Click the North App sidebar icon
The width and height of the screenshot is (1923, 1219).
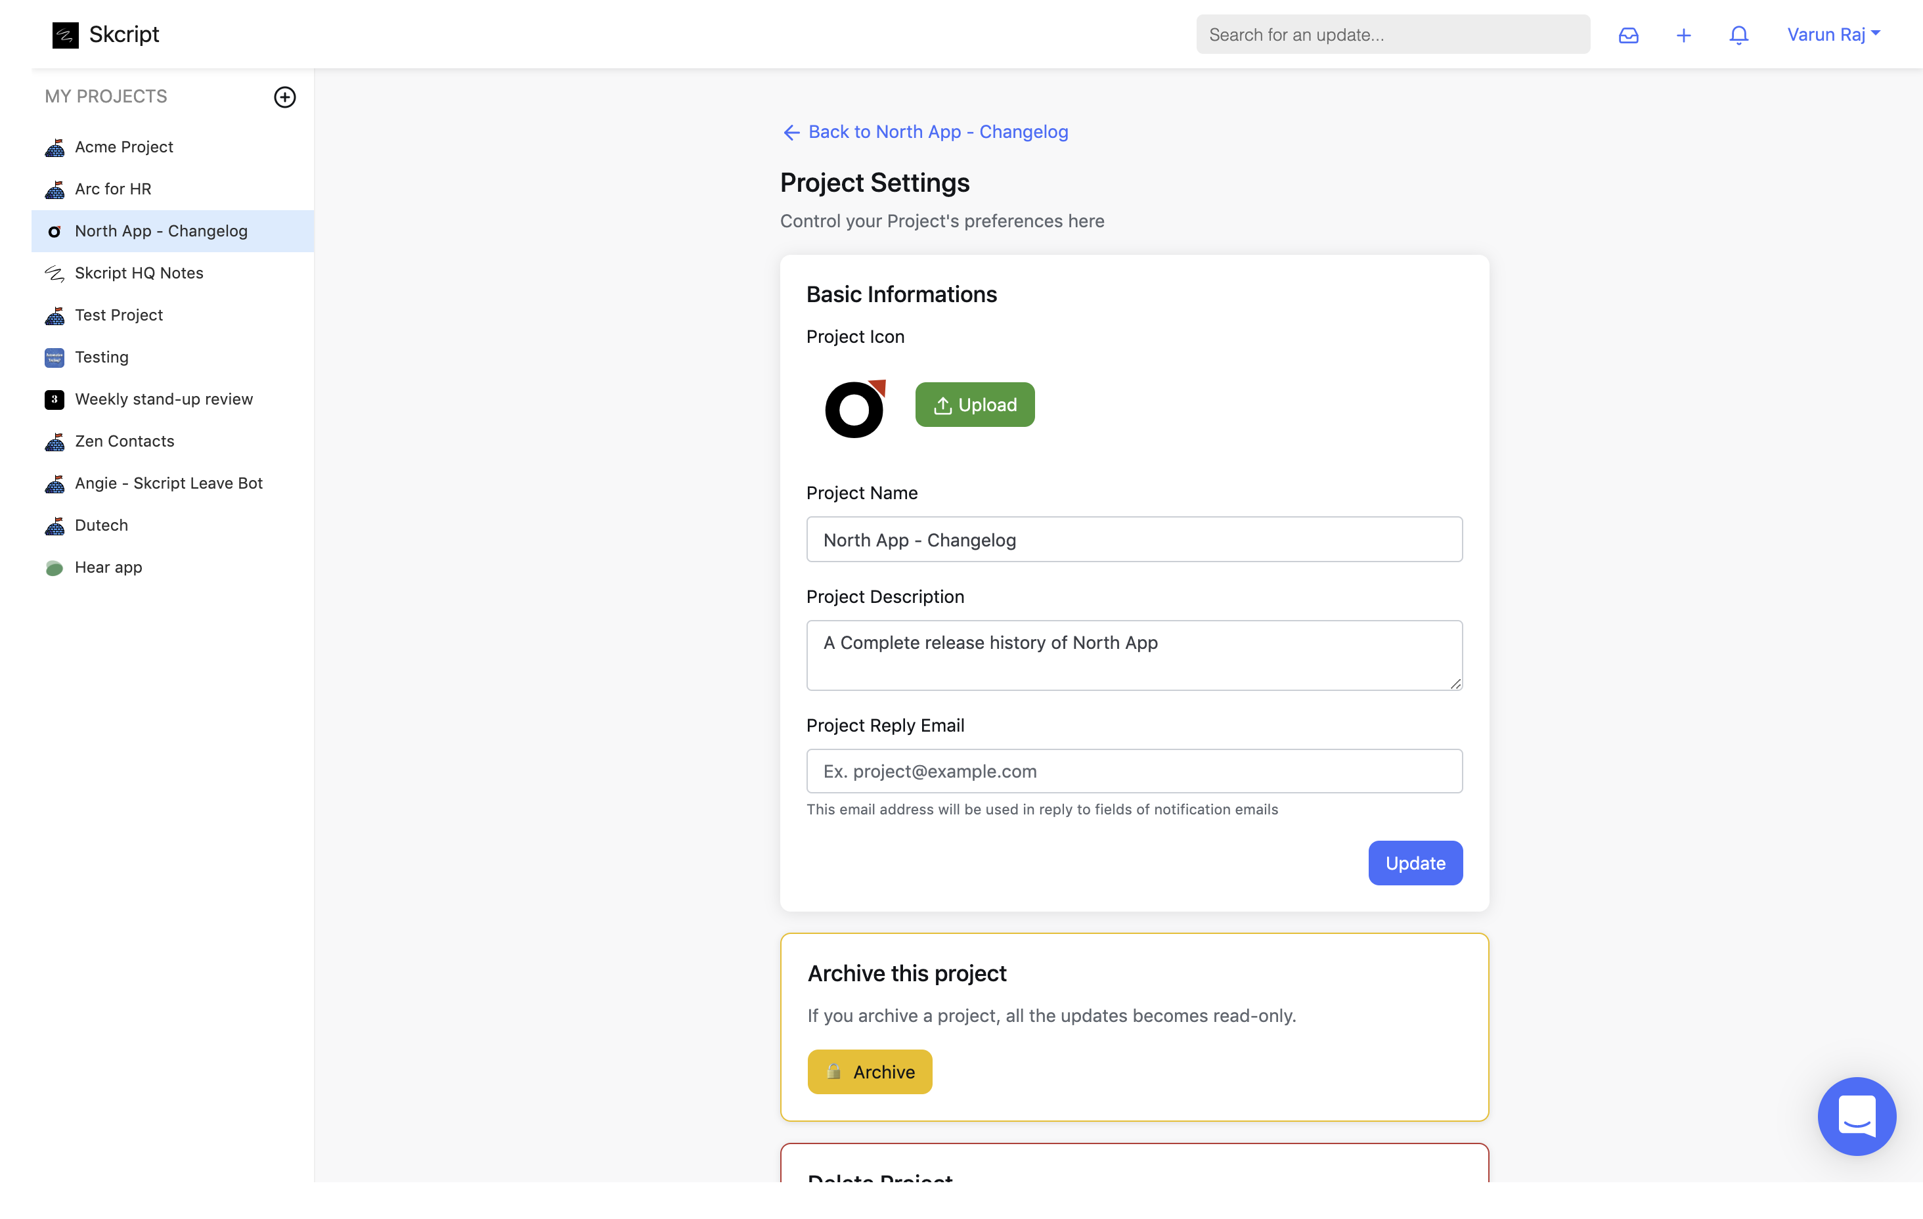point(55,232)
